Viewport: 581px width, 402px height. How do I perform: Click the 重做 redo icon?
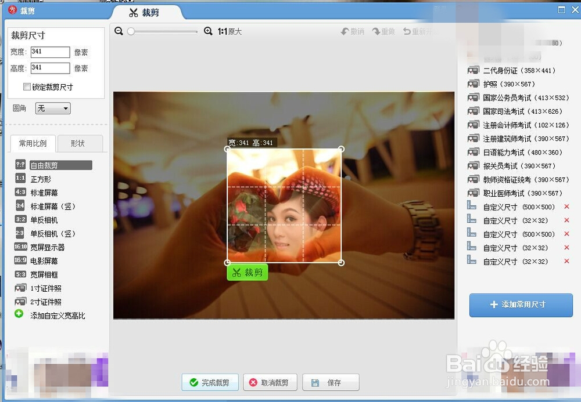pyautogui.click(x=376, y=31)
